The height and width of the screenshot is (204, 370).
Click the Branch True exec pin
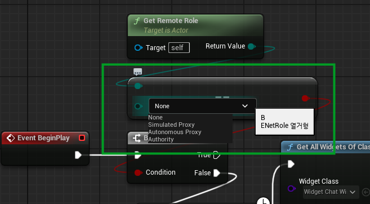coord(217,155)
